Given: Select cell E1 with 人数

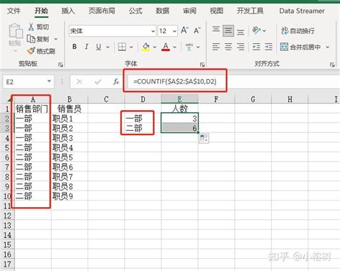Looking at the screenshot, I should pos(179,109).
